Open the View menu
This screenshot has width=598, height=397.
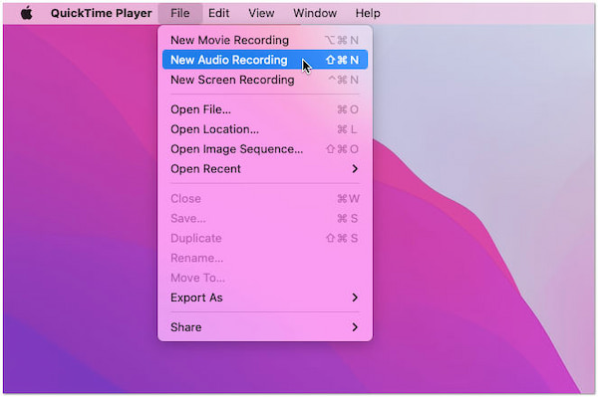pyautogui.click(x=261, y=13)
